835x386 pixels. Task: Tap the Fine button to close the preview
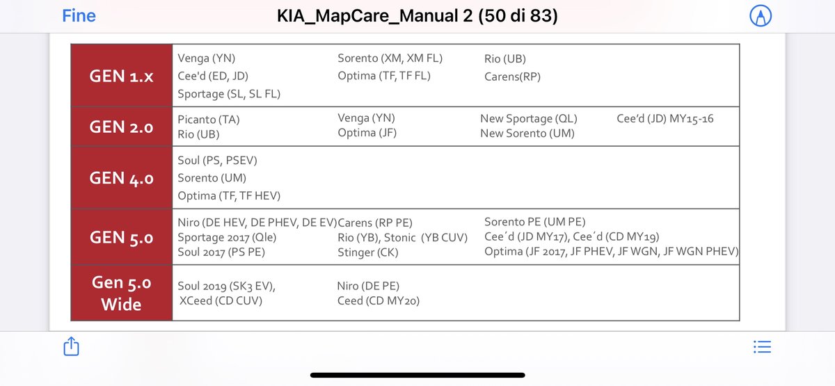click(x=79, y=15)
